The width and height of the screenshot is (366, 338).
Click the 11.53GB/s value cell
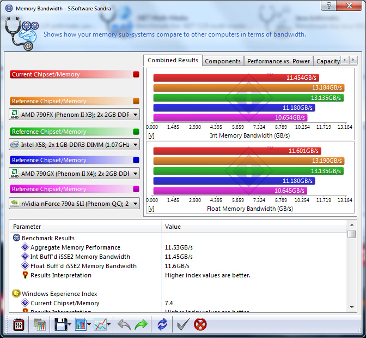[x=179, y=247]
